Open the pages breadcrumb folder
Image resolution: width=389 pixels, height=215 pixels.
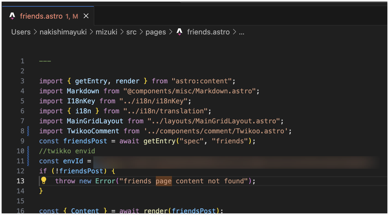click(156, 32)
